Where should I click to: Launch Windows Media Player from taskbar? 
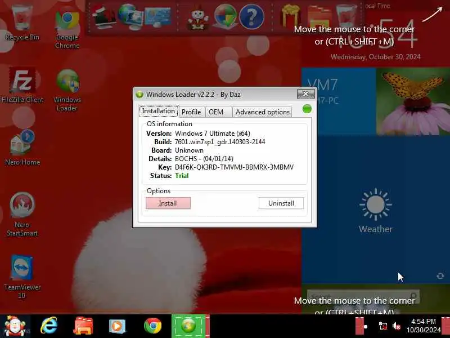point(117,326)
